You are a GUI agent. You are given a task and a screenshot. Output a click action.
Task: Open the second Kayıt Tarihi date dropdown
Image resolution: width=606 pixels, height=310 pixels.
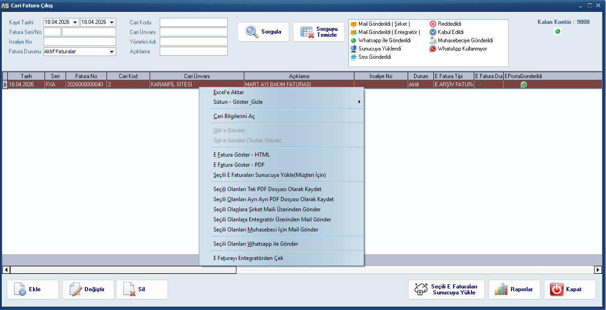(112, 22)
